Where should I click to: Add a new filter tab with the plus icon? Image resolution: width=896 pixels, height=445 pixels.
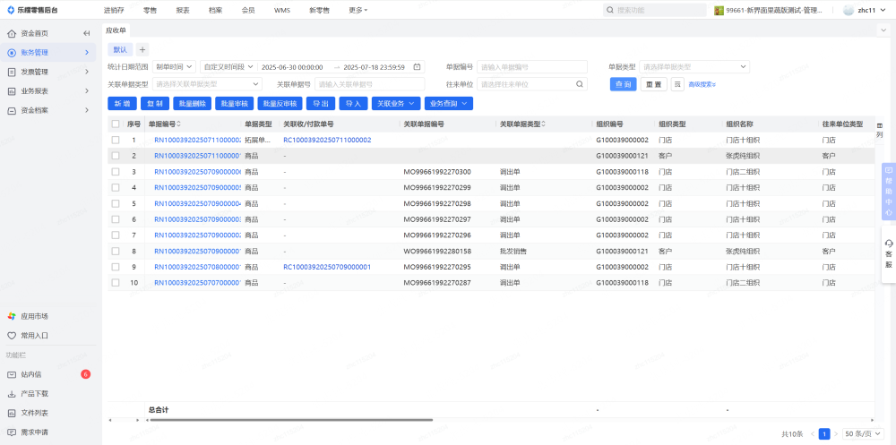coord(142,49)
